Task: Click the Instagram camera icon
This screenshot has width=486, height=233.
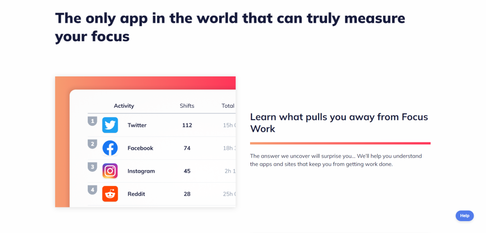Action: [110, 171]
